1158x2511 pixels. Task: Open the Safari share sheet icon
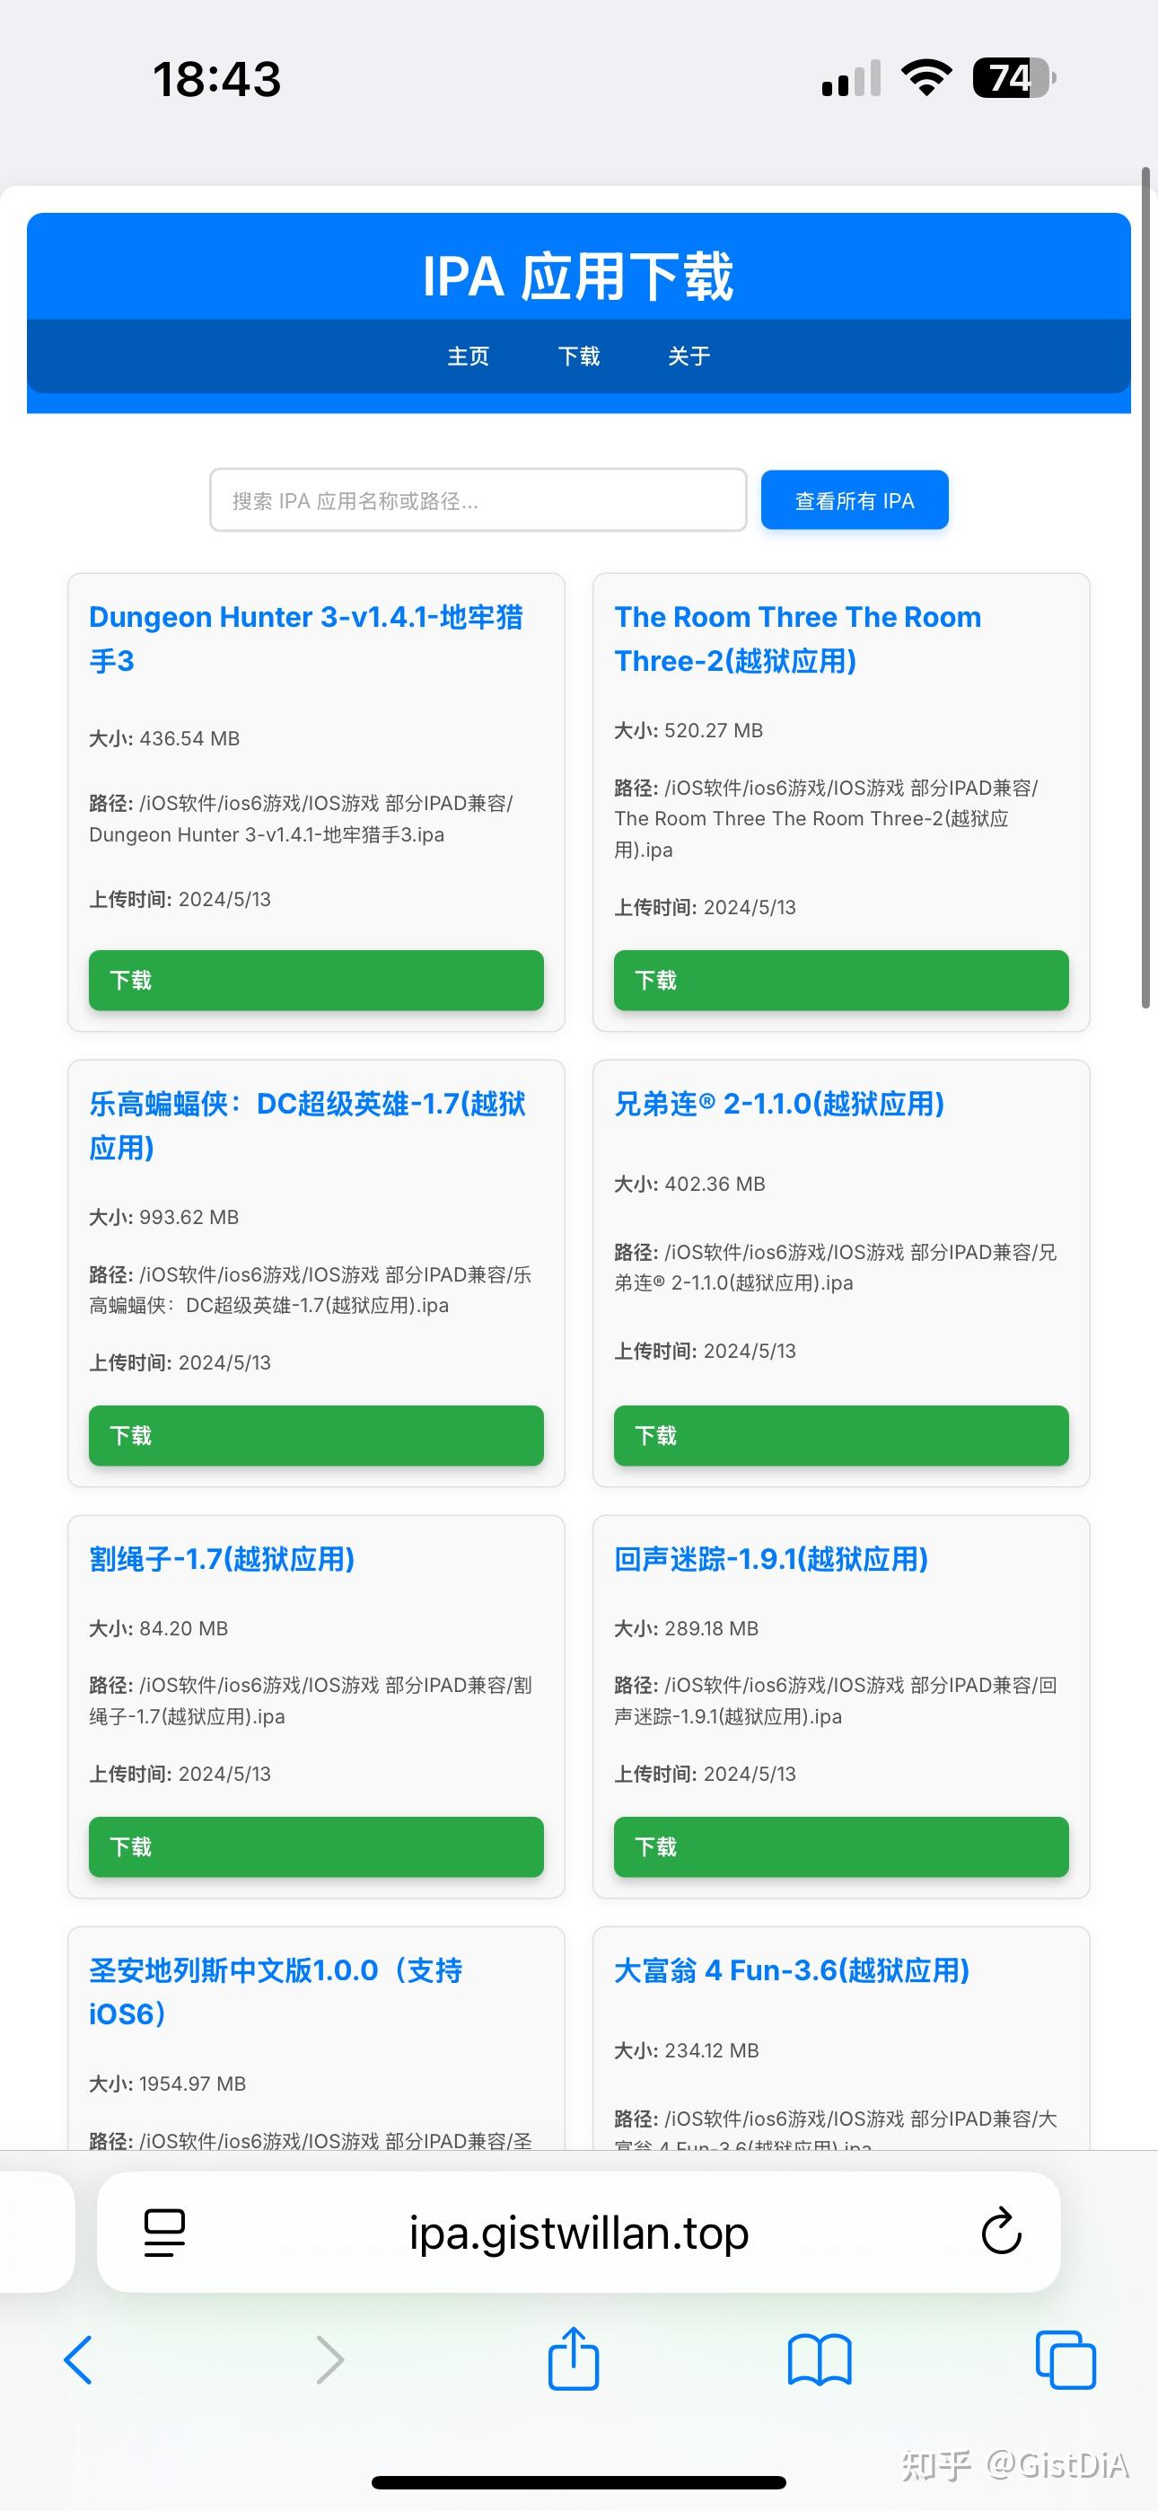pos(573,2358)
